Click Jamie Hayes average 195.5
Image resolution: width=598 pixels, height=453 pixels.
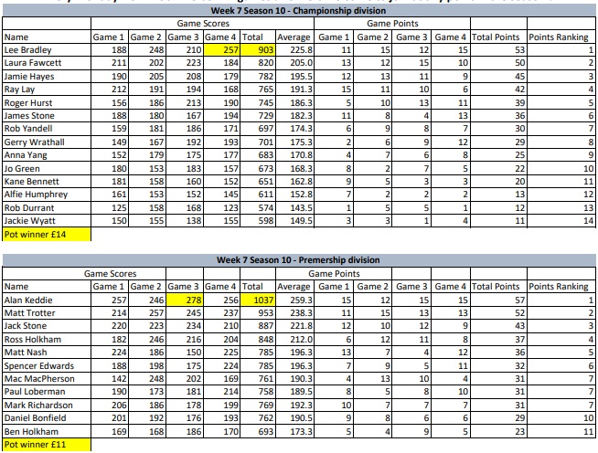coord(294,76)
